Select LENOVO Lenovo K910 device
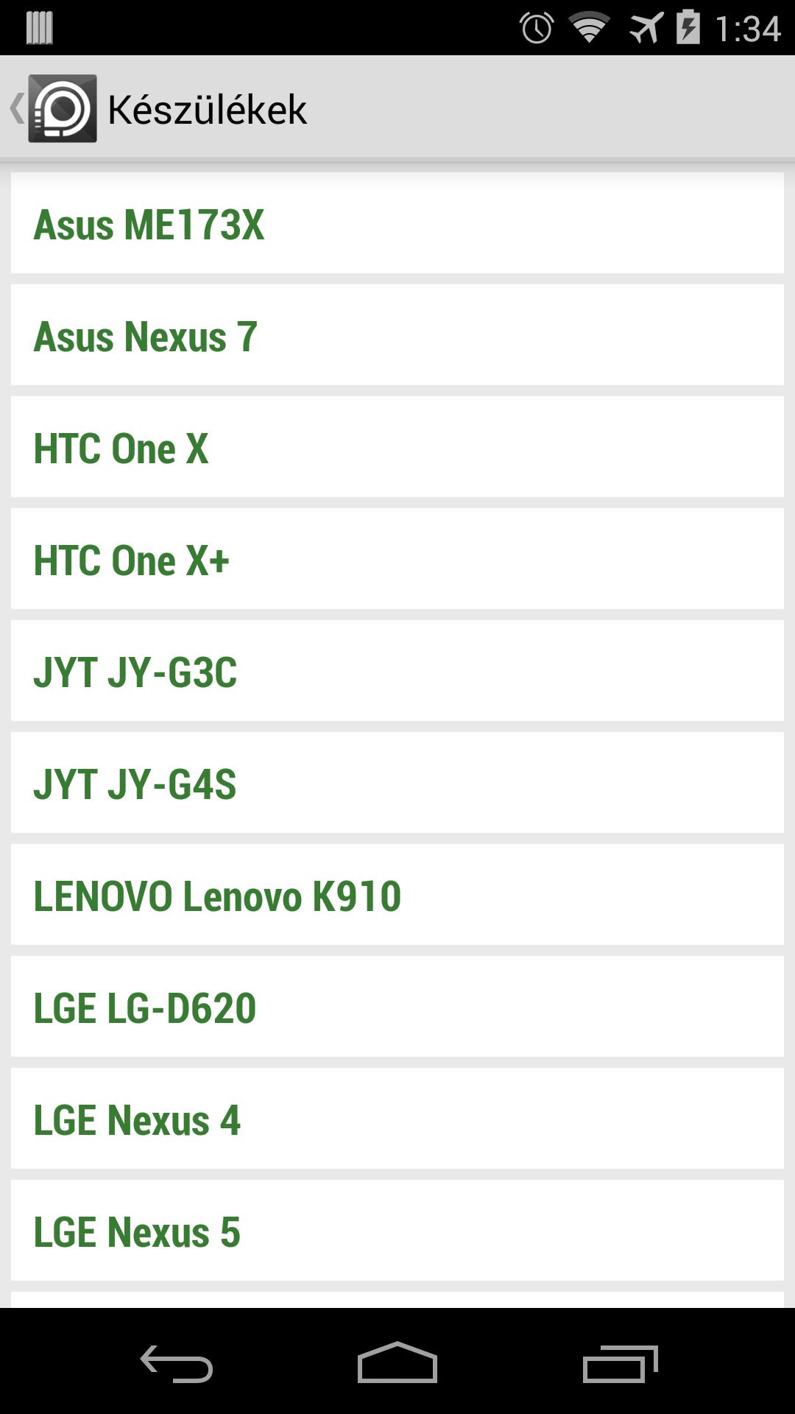Image resolution: width=795 pixels, height=1414 pixels. pos(397,895)
